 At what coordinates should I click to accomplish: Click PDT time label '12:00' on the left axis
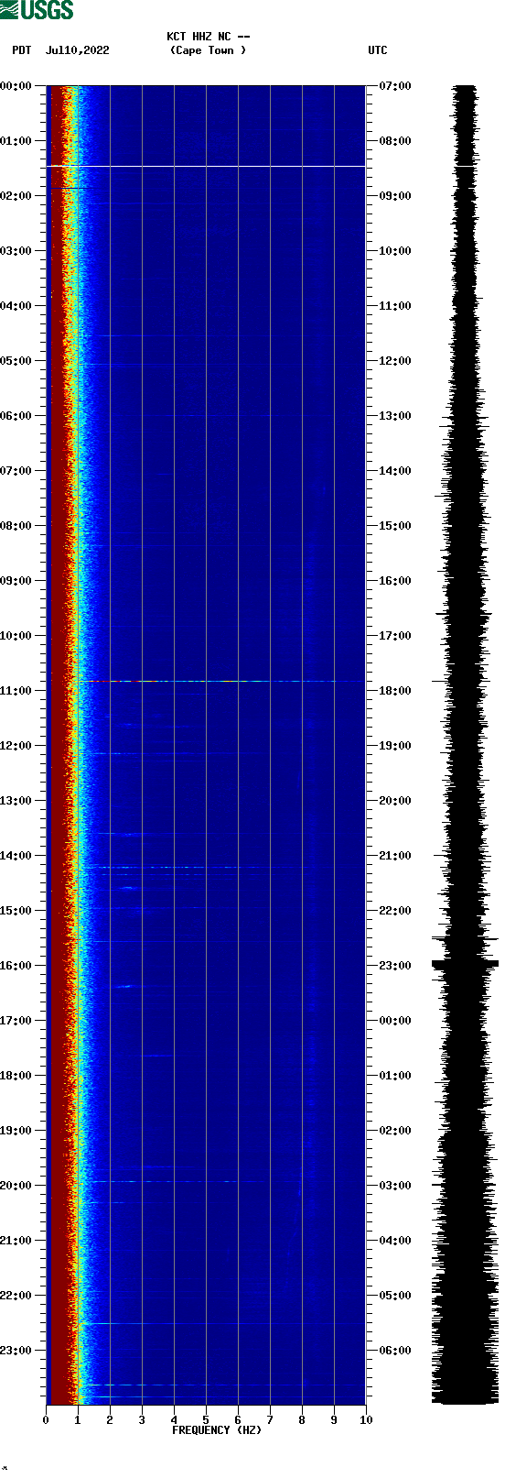click(16, 746)
